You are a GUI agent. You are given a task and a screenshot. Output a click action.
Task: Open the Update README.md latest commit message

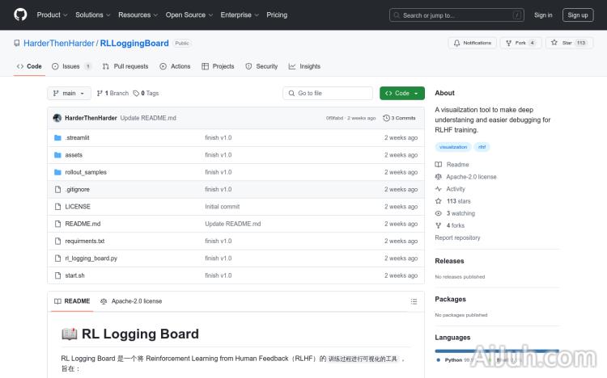point(148,118)
